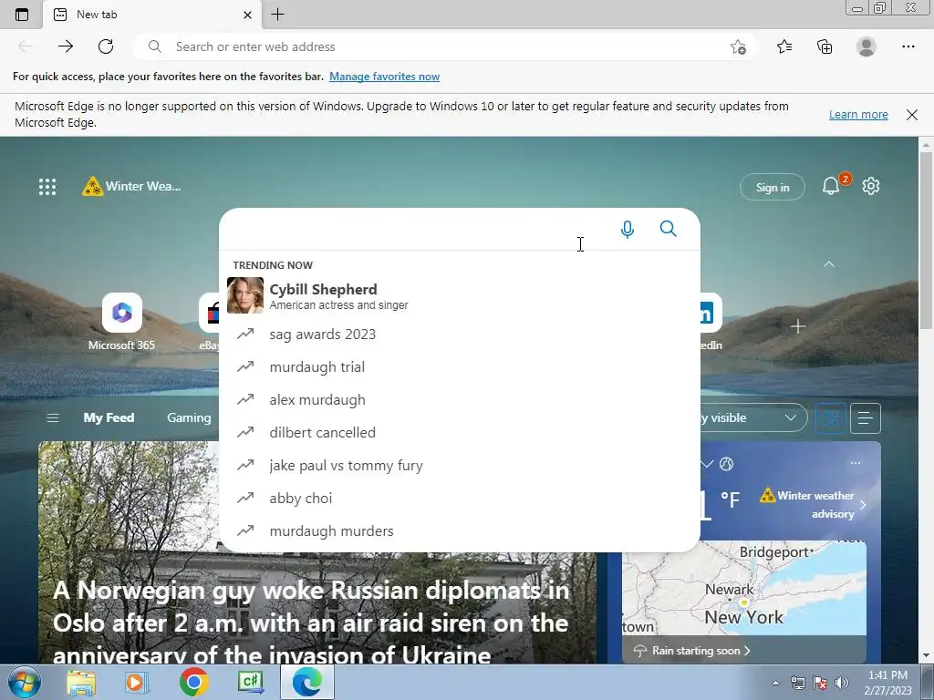Open the C# app in taskbar

250,682
